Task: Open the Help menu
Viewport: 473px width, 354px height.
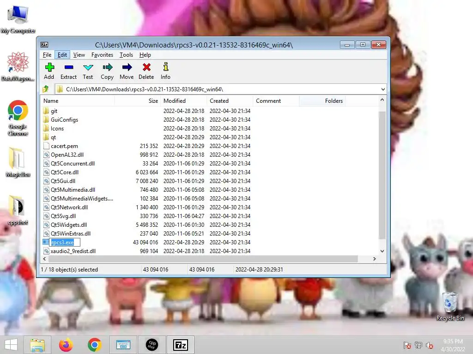Action: click(x=145, y=55)
